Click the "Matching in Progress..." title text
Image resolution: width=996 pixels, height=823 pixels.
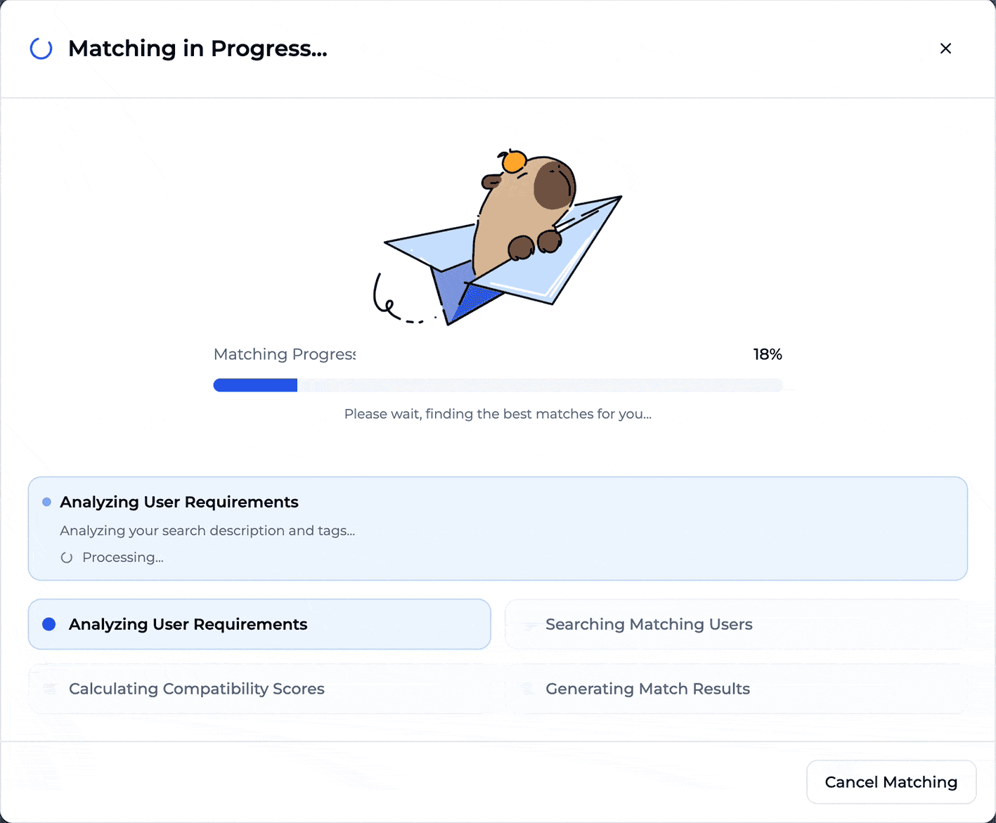tap(198, 48)
